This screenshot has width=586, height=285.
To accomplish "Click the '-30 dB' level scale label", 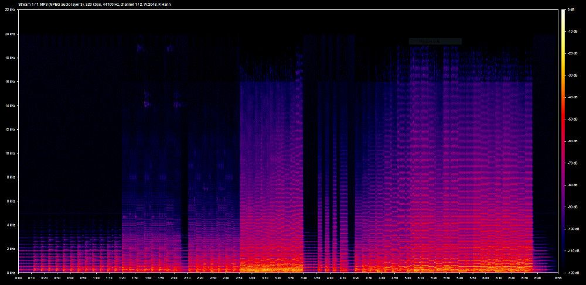I will (573, 75).
